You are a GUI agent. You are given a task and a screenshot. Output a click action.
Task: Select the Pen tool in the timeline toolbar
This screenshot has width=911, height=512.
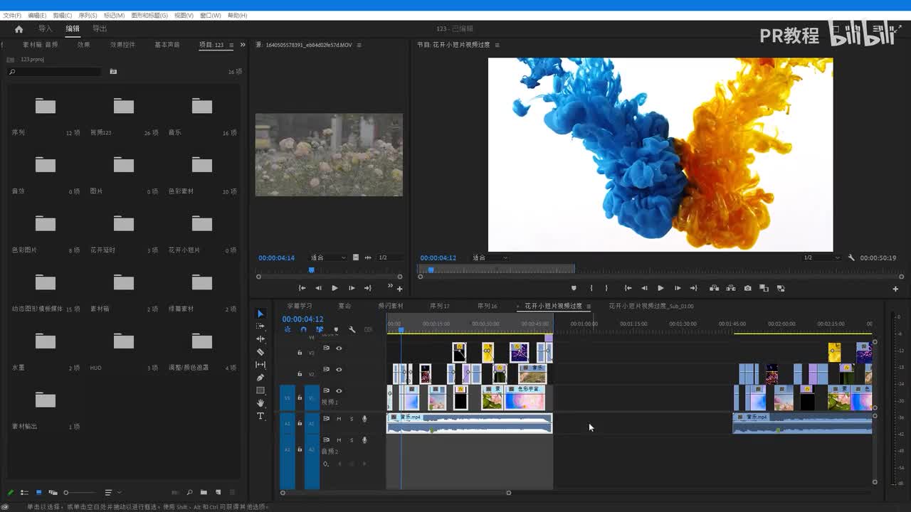click(x=260, y=378)
